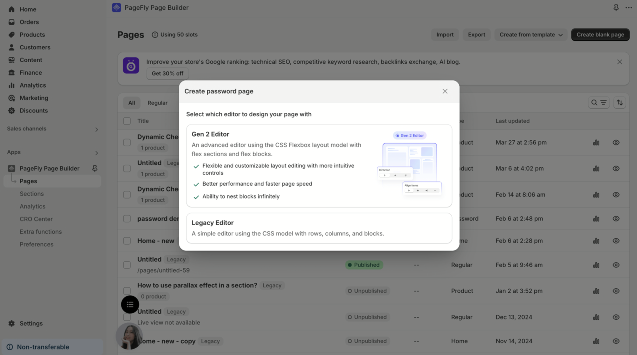Check the box for Home - new page
Image resolution: width=637 pixels, height=355 pixels.
coord(127,241)
